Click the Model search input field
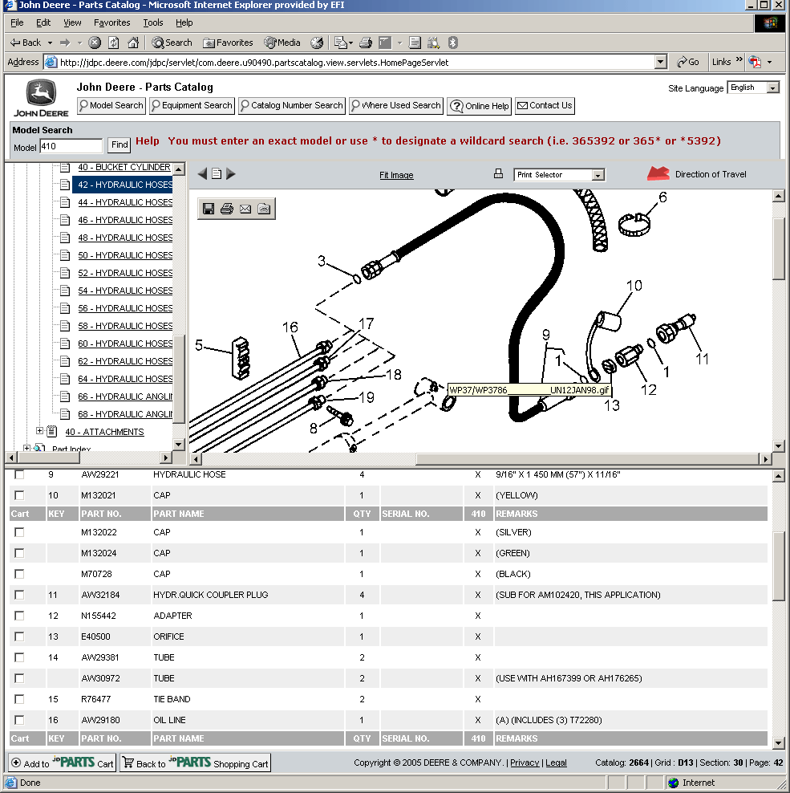Screen dimensions: 790x793 tap(71, 146)
